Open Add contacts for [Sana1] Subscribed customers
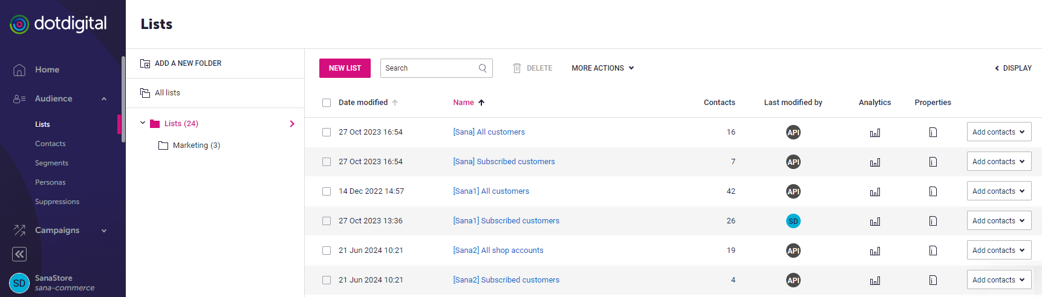This screenshot has width=1042, height=297. pos(999,221)
